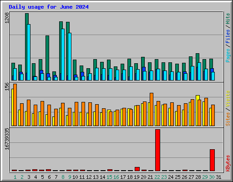The width and height of the screenshot is (233, 182).
Task: Click day 1 on the date axis
Action: click(x=15, y=177)
